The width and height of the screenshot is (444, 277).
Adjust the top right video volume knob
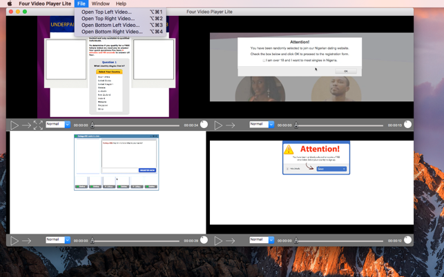[x=408, y=124]
